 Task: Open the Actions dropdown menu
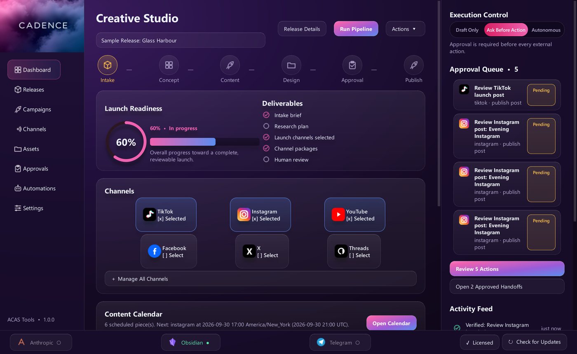(405, 29)
